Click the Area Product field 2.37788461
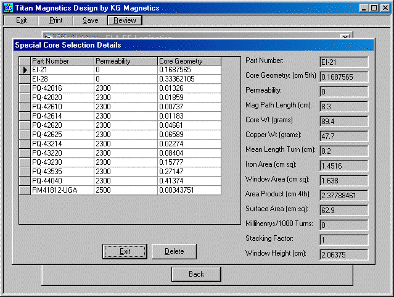This screenshot has height=297, width=394. click(344, 196)
